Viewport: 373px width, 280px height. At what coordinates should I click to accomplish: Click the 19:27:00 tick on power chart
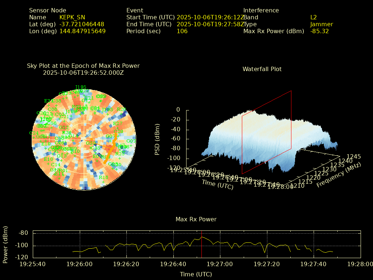(220, 264)
